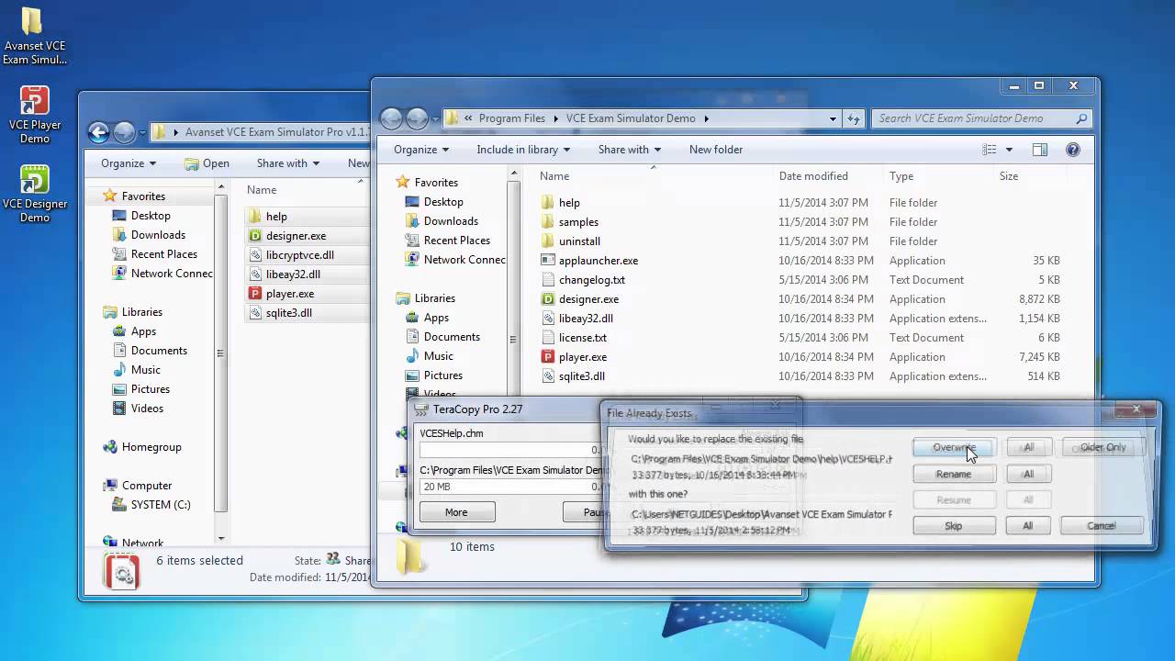
Task: Open Share with dropdown in rear window
Action: (288, 163)
